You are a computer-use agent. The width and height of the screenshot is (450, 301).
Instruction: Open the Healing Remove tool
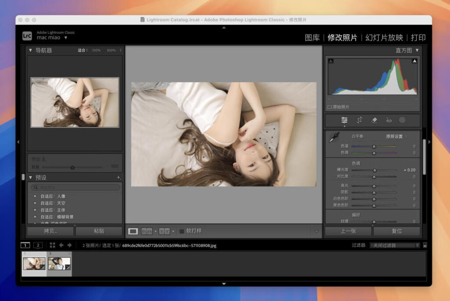pos(373,120)
